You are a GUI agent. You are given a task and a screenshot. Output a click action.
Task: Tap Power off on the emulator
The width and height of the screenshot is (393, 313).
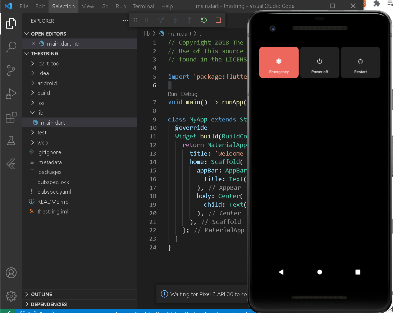pyautogui.click(x=320, y=63)
